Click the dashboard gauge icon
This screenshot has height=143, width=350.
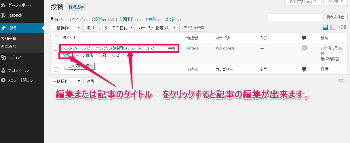pos(3,5)
